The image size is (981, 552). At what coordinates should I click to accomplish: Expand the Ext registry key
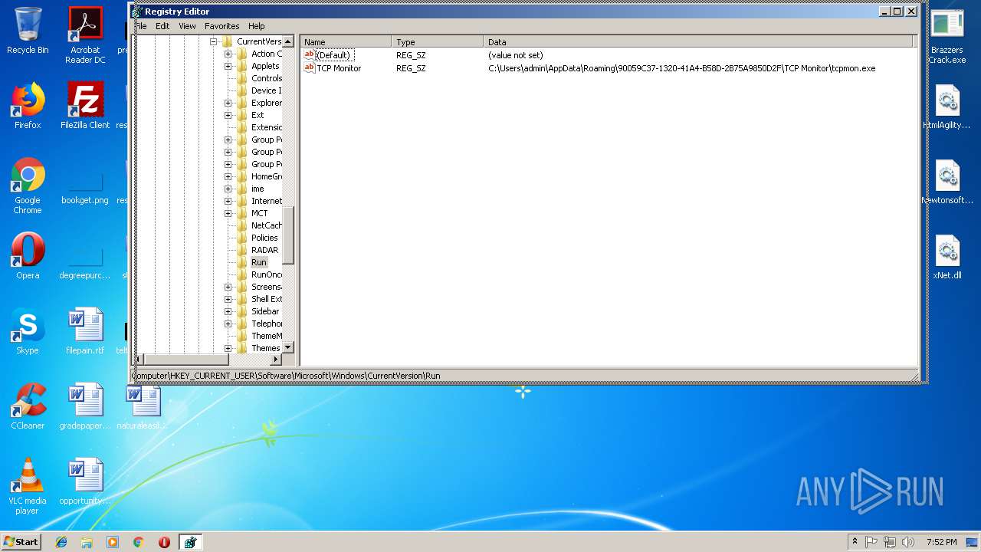tap(228, 115)
